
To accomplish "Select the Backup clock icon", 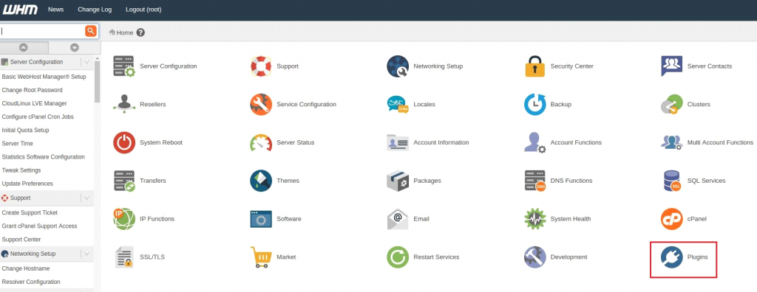I will pyautogui.click(x=535, y=105).
